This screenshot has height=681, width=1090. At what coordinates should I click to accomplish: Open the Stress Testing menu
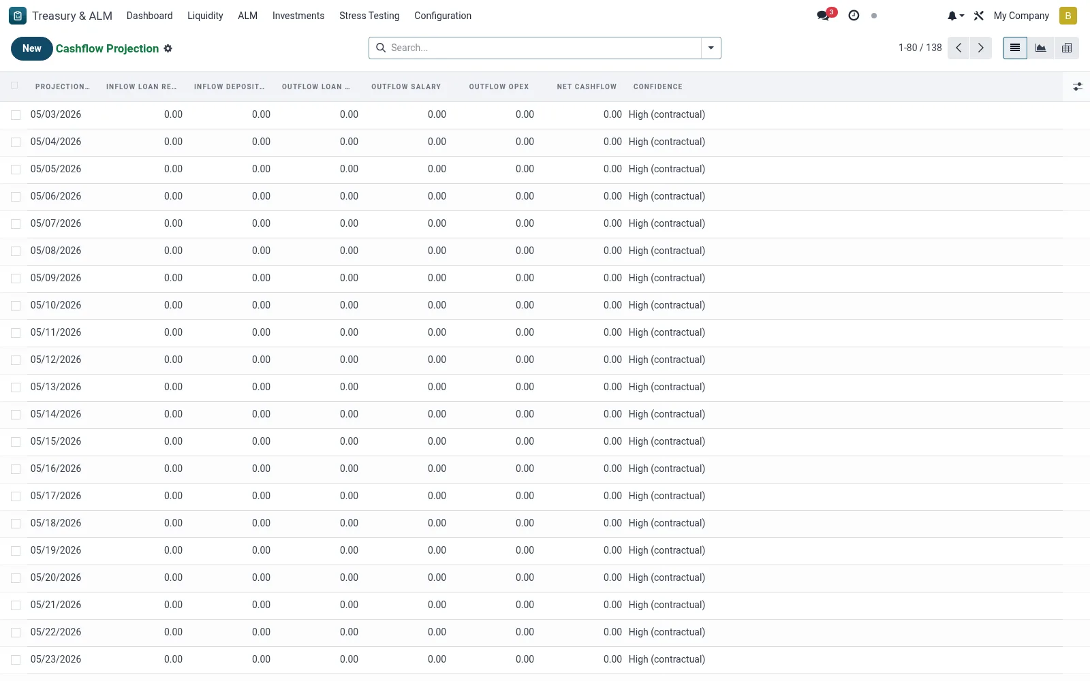369,16
